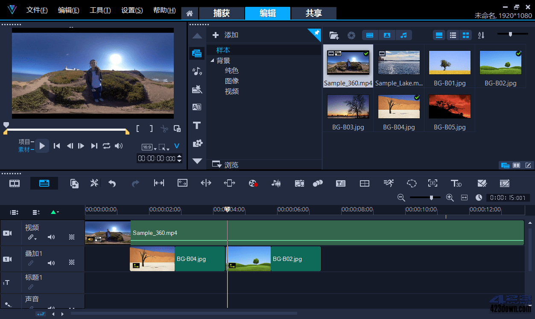
Task: Open the 文件 menu
Action: coord(37,10)
